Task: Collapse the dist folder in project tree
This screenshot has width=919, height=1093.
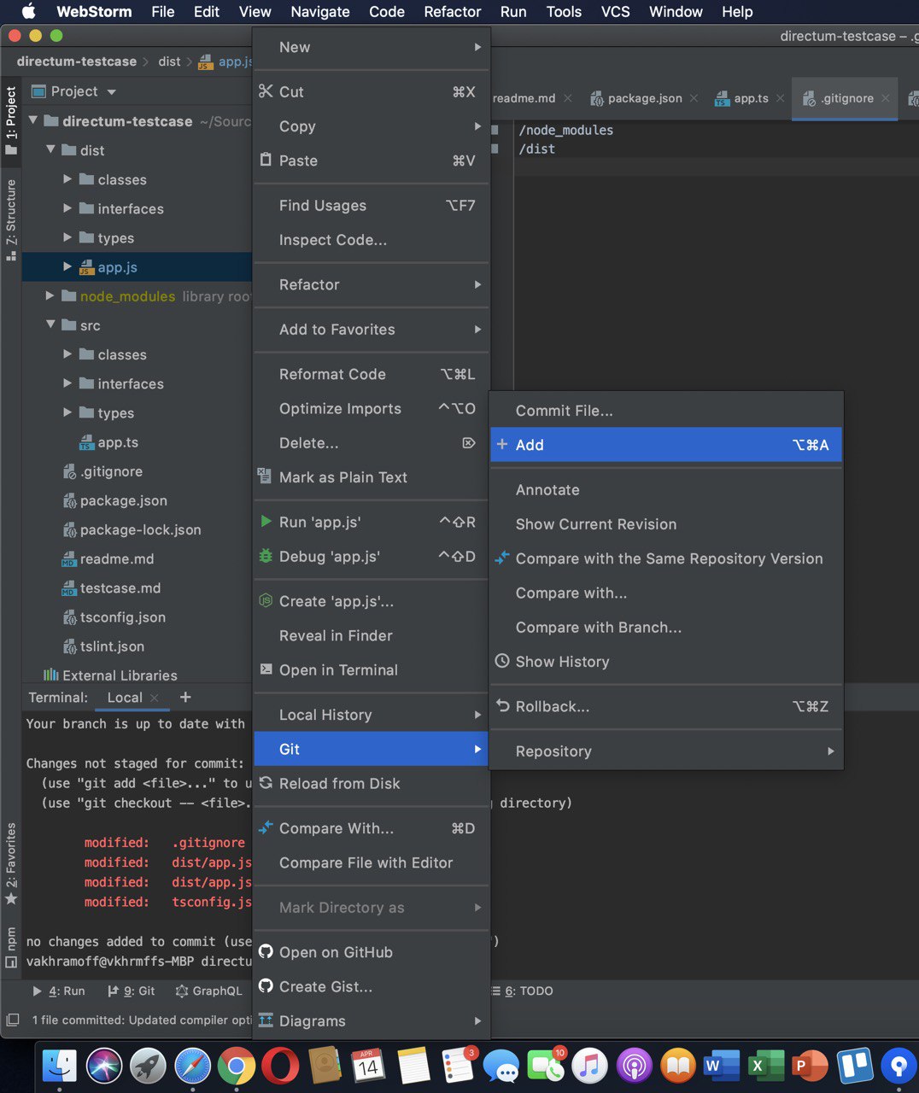Action: [50, 149]
